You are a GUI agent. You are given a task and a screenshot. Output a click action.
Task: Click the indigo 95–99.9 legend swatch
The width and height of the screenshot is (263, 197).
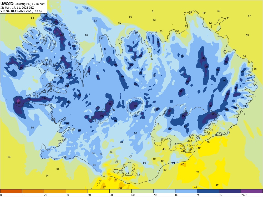(x=230, y=191)
